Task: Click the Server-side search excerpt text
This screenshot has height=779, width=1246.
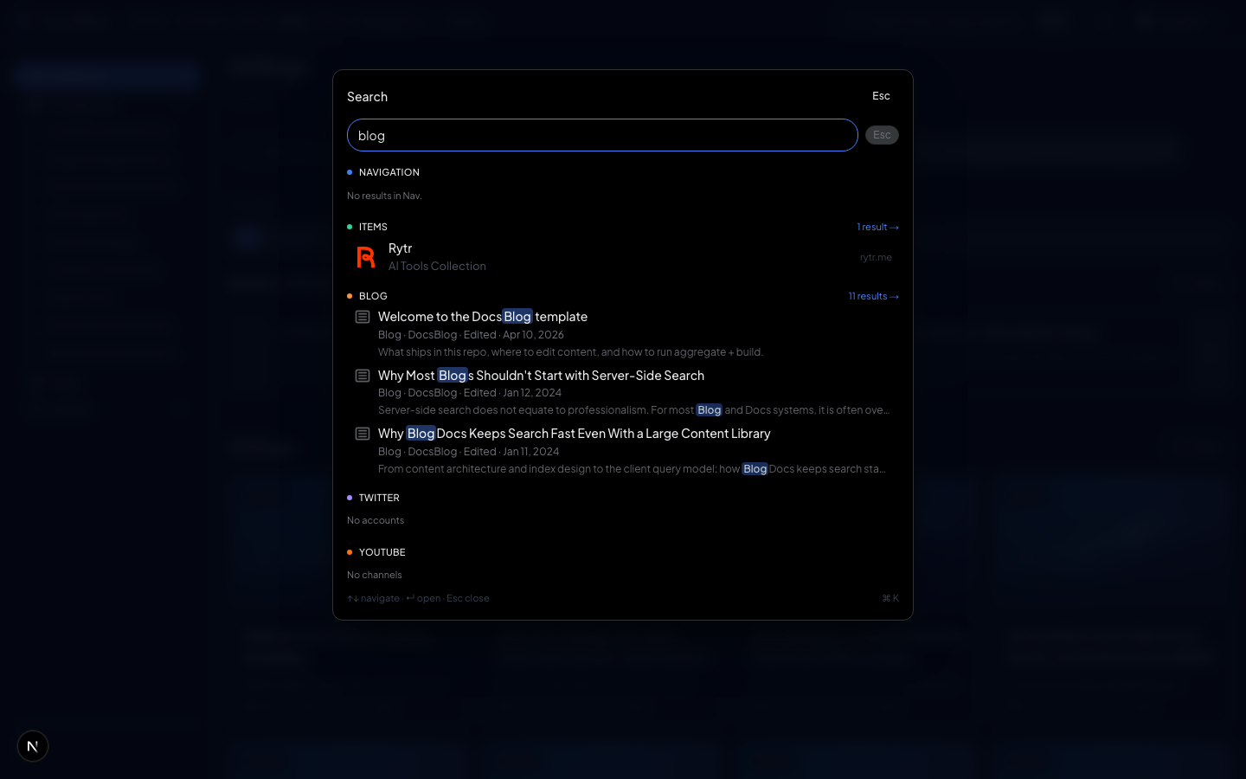Action: (x=633, y=410)
